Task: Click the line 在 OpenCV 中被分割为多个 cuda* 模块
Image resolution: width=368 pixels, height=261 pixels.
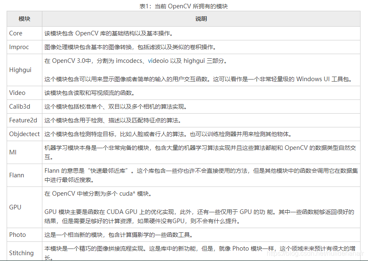Action: coord(98,194)
